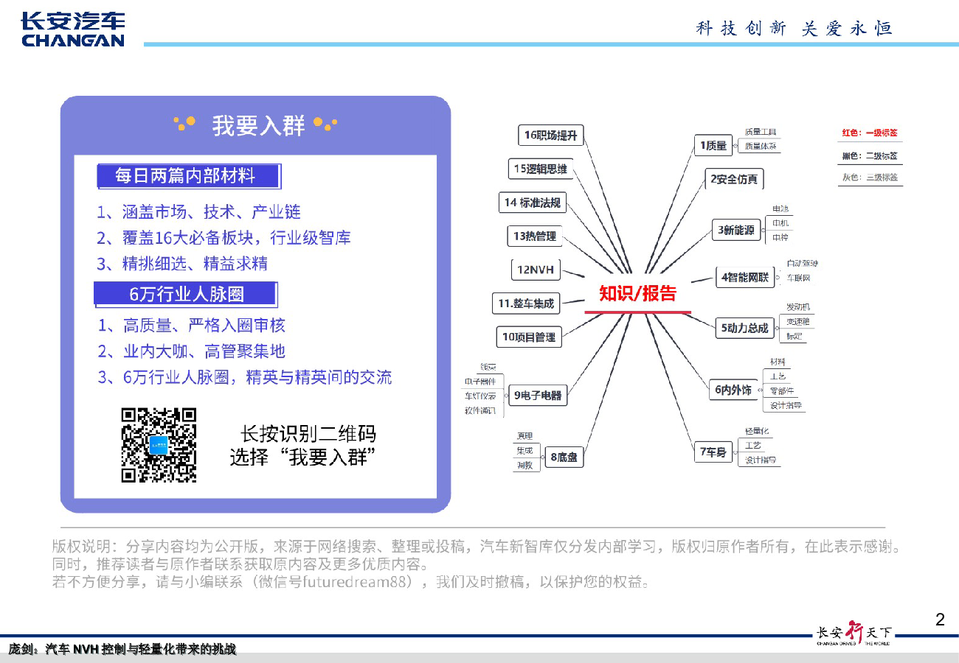The height and width of the screenshot is (663, 959).
Task: Click the 长安行天下 footer logo
Action: tap(853, 634)
